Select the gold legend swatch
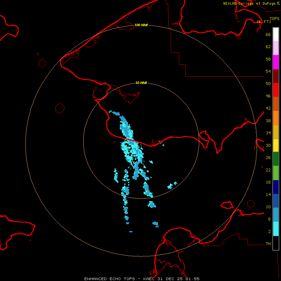The width and height of the screenshot is (281, 281). (x=276, y=132)
